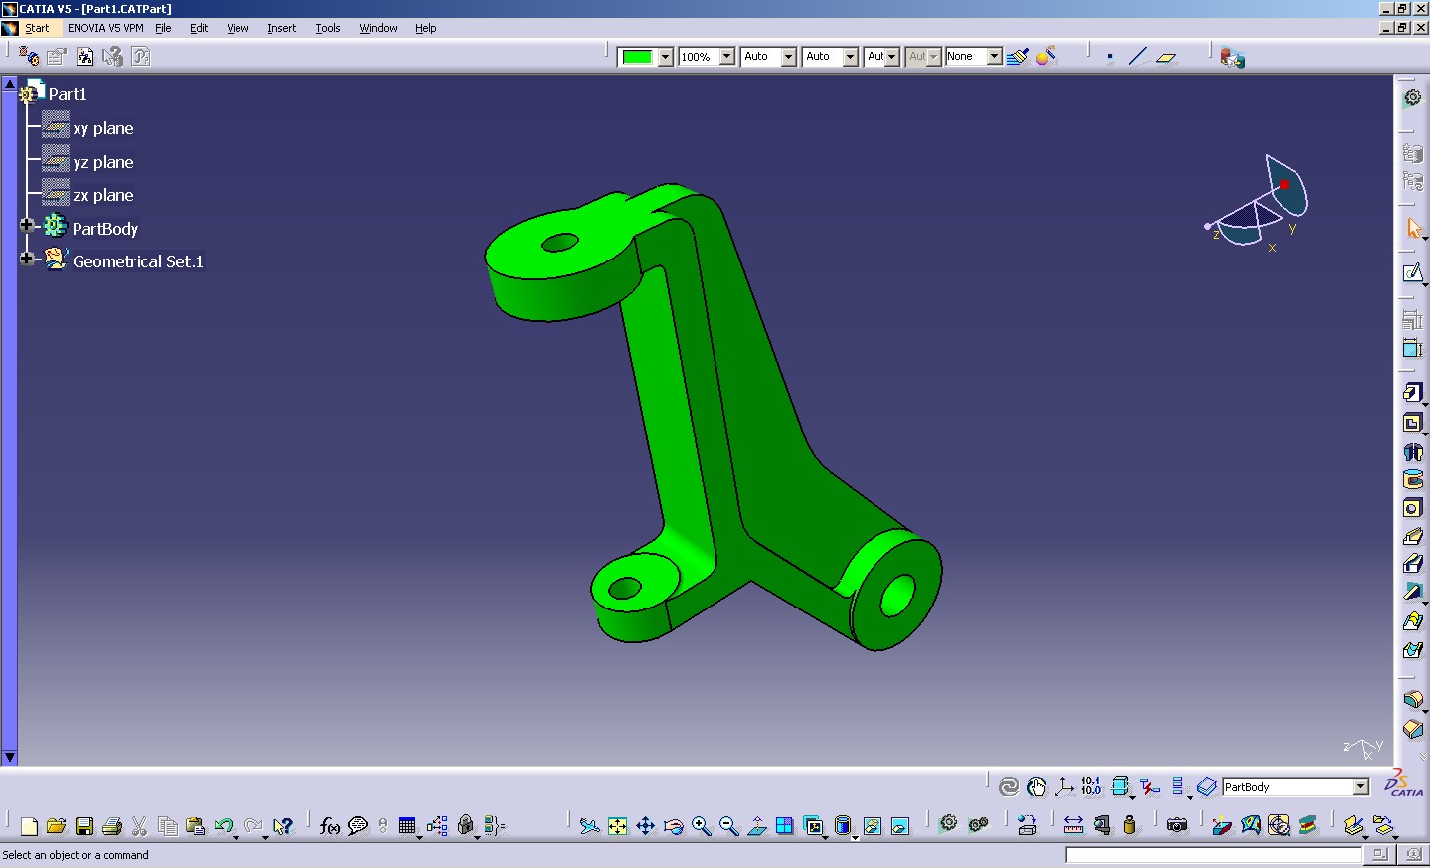Screen dimensions: 1430x868
Task: Select Part1 root in specification tree
Action: [68, 94]
